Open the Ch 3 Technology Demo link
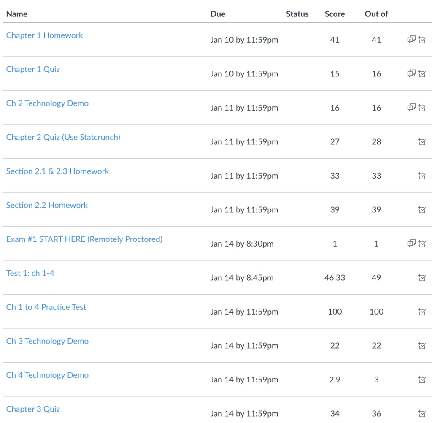This screenshot has height=423, width=432. point(47,341)
